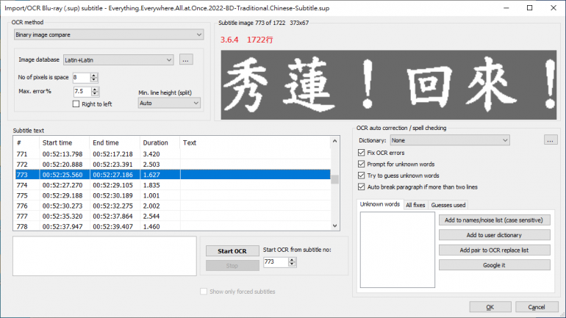This screenshot has width=566, height=318.
Task: Select subtitle row 774
Action: (173, 185)
